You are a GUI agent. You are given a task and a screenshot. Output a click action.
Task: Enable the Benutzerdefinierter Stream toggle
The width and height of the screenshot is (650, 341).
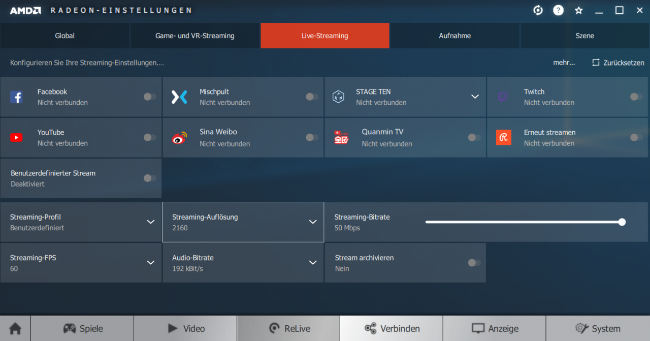tap(150, 178)
